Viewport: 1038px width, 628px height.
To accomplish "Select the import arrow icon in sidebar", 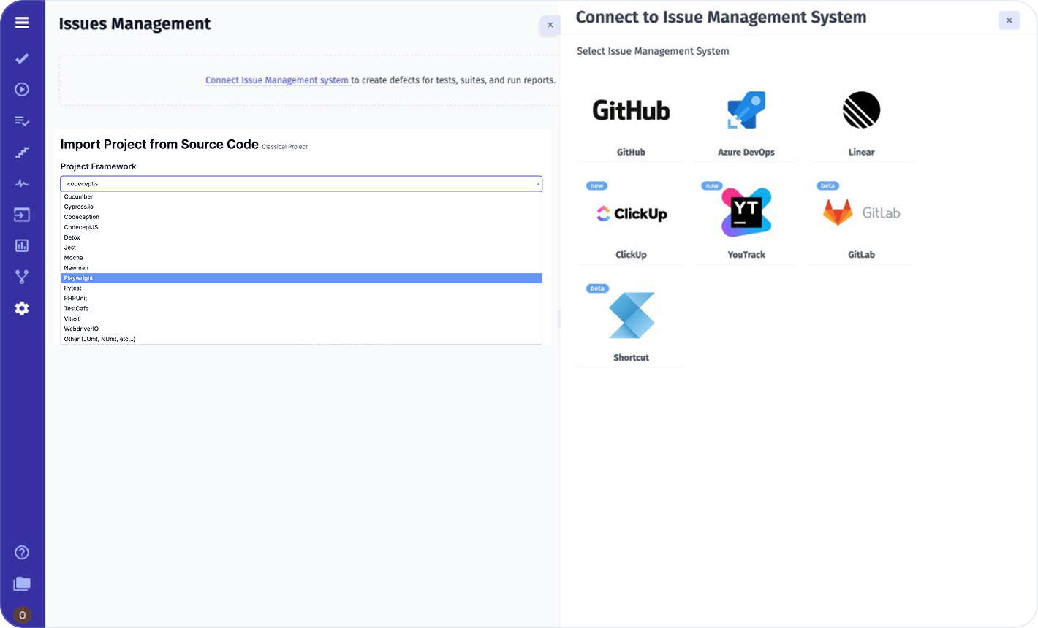I will [22, 214].
